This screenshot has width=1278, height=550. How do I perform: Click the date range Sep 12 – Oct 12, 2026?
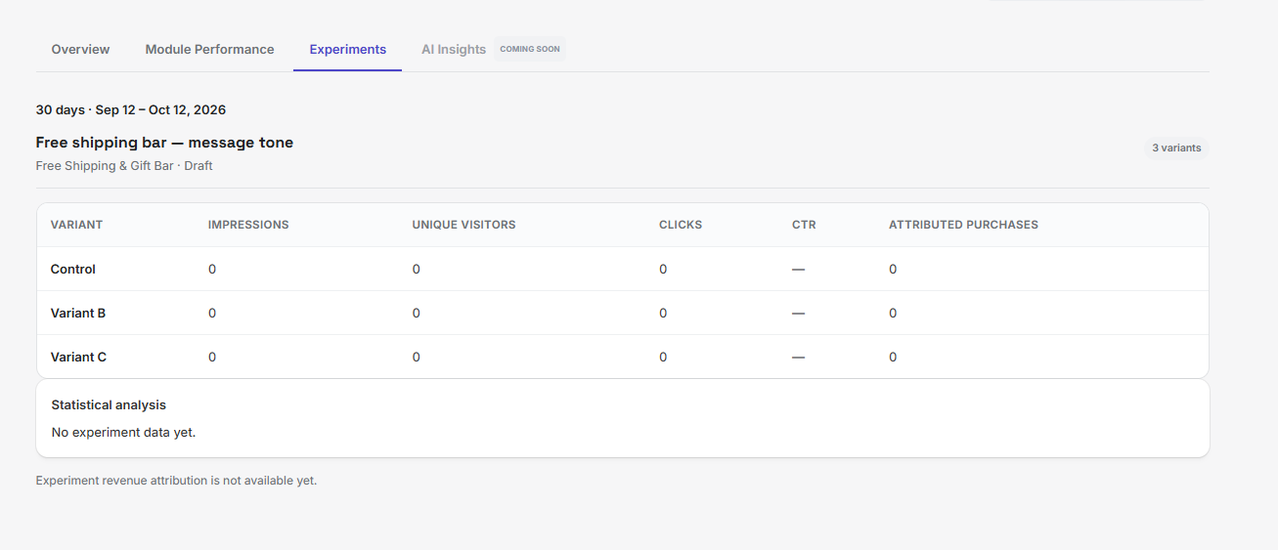click(160, 109)
